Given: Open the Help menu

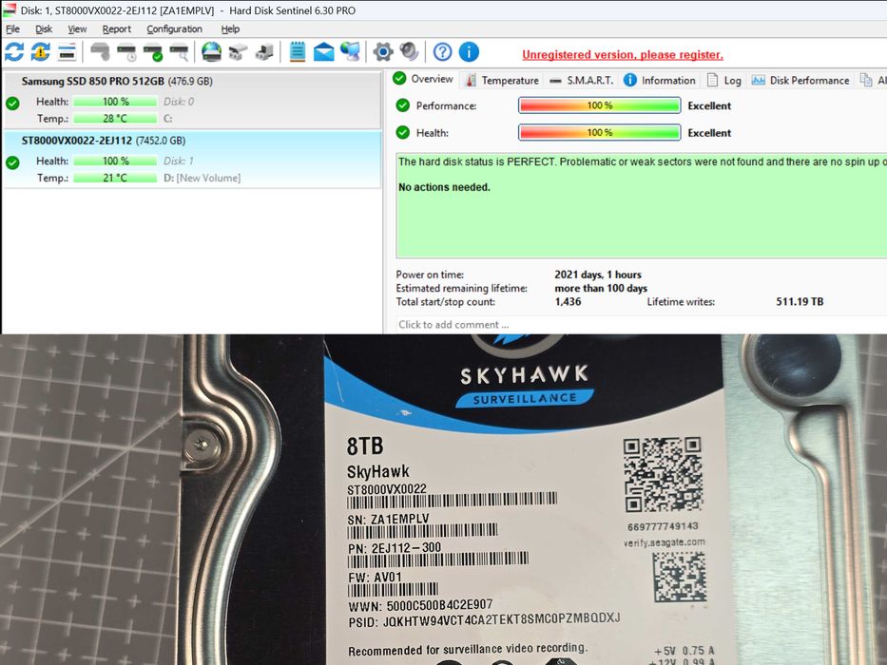Looking at the screenshot, I should tap(230, 28).
